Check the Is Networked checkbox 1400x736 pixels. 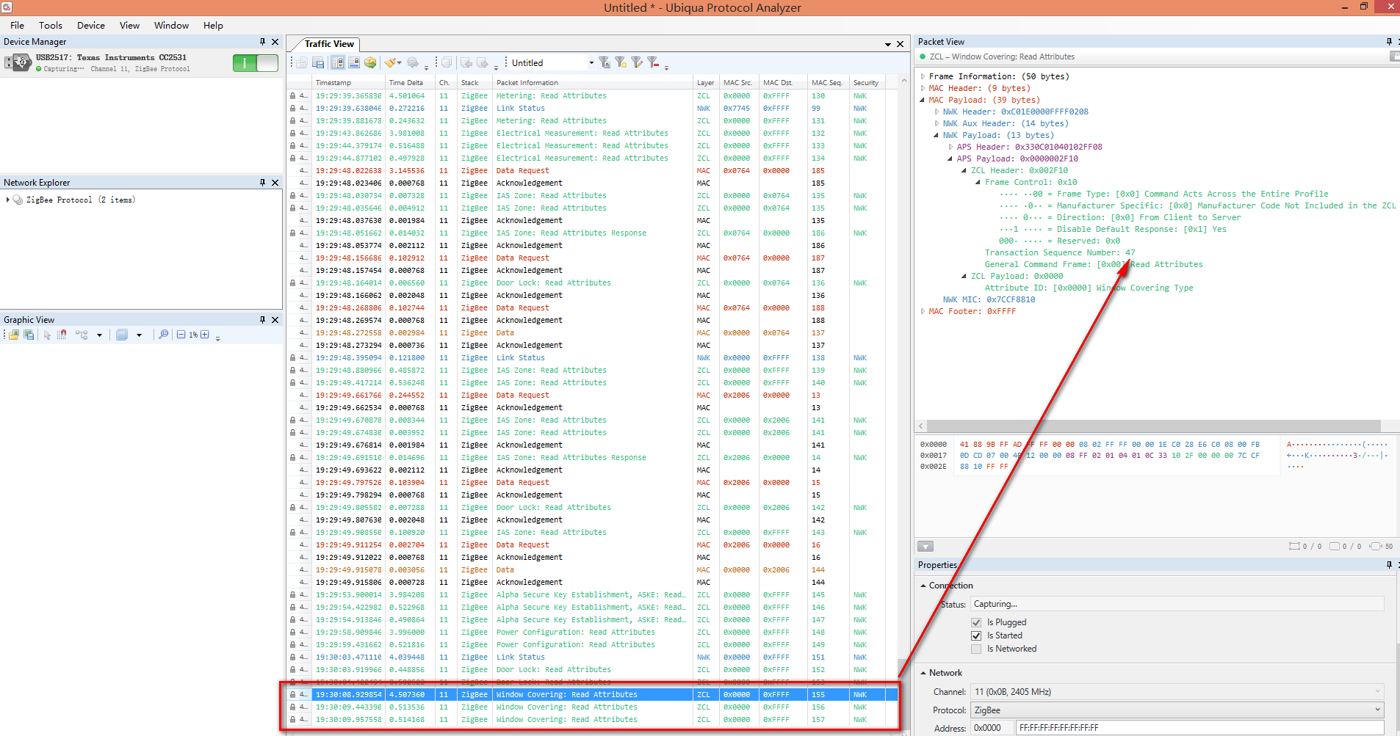[x=976, y=649]
